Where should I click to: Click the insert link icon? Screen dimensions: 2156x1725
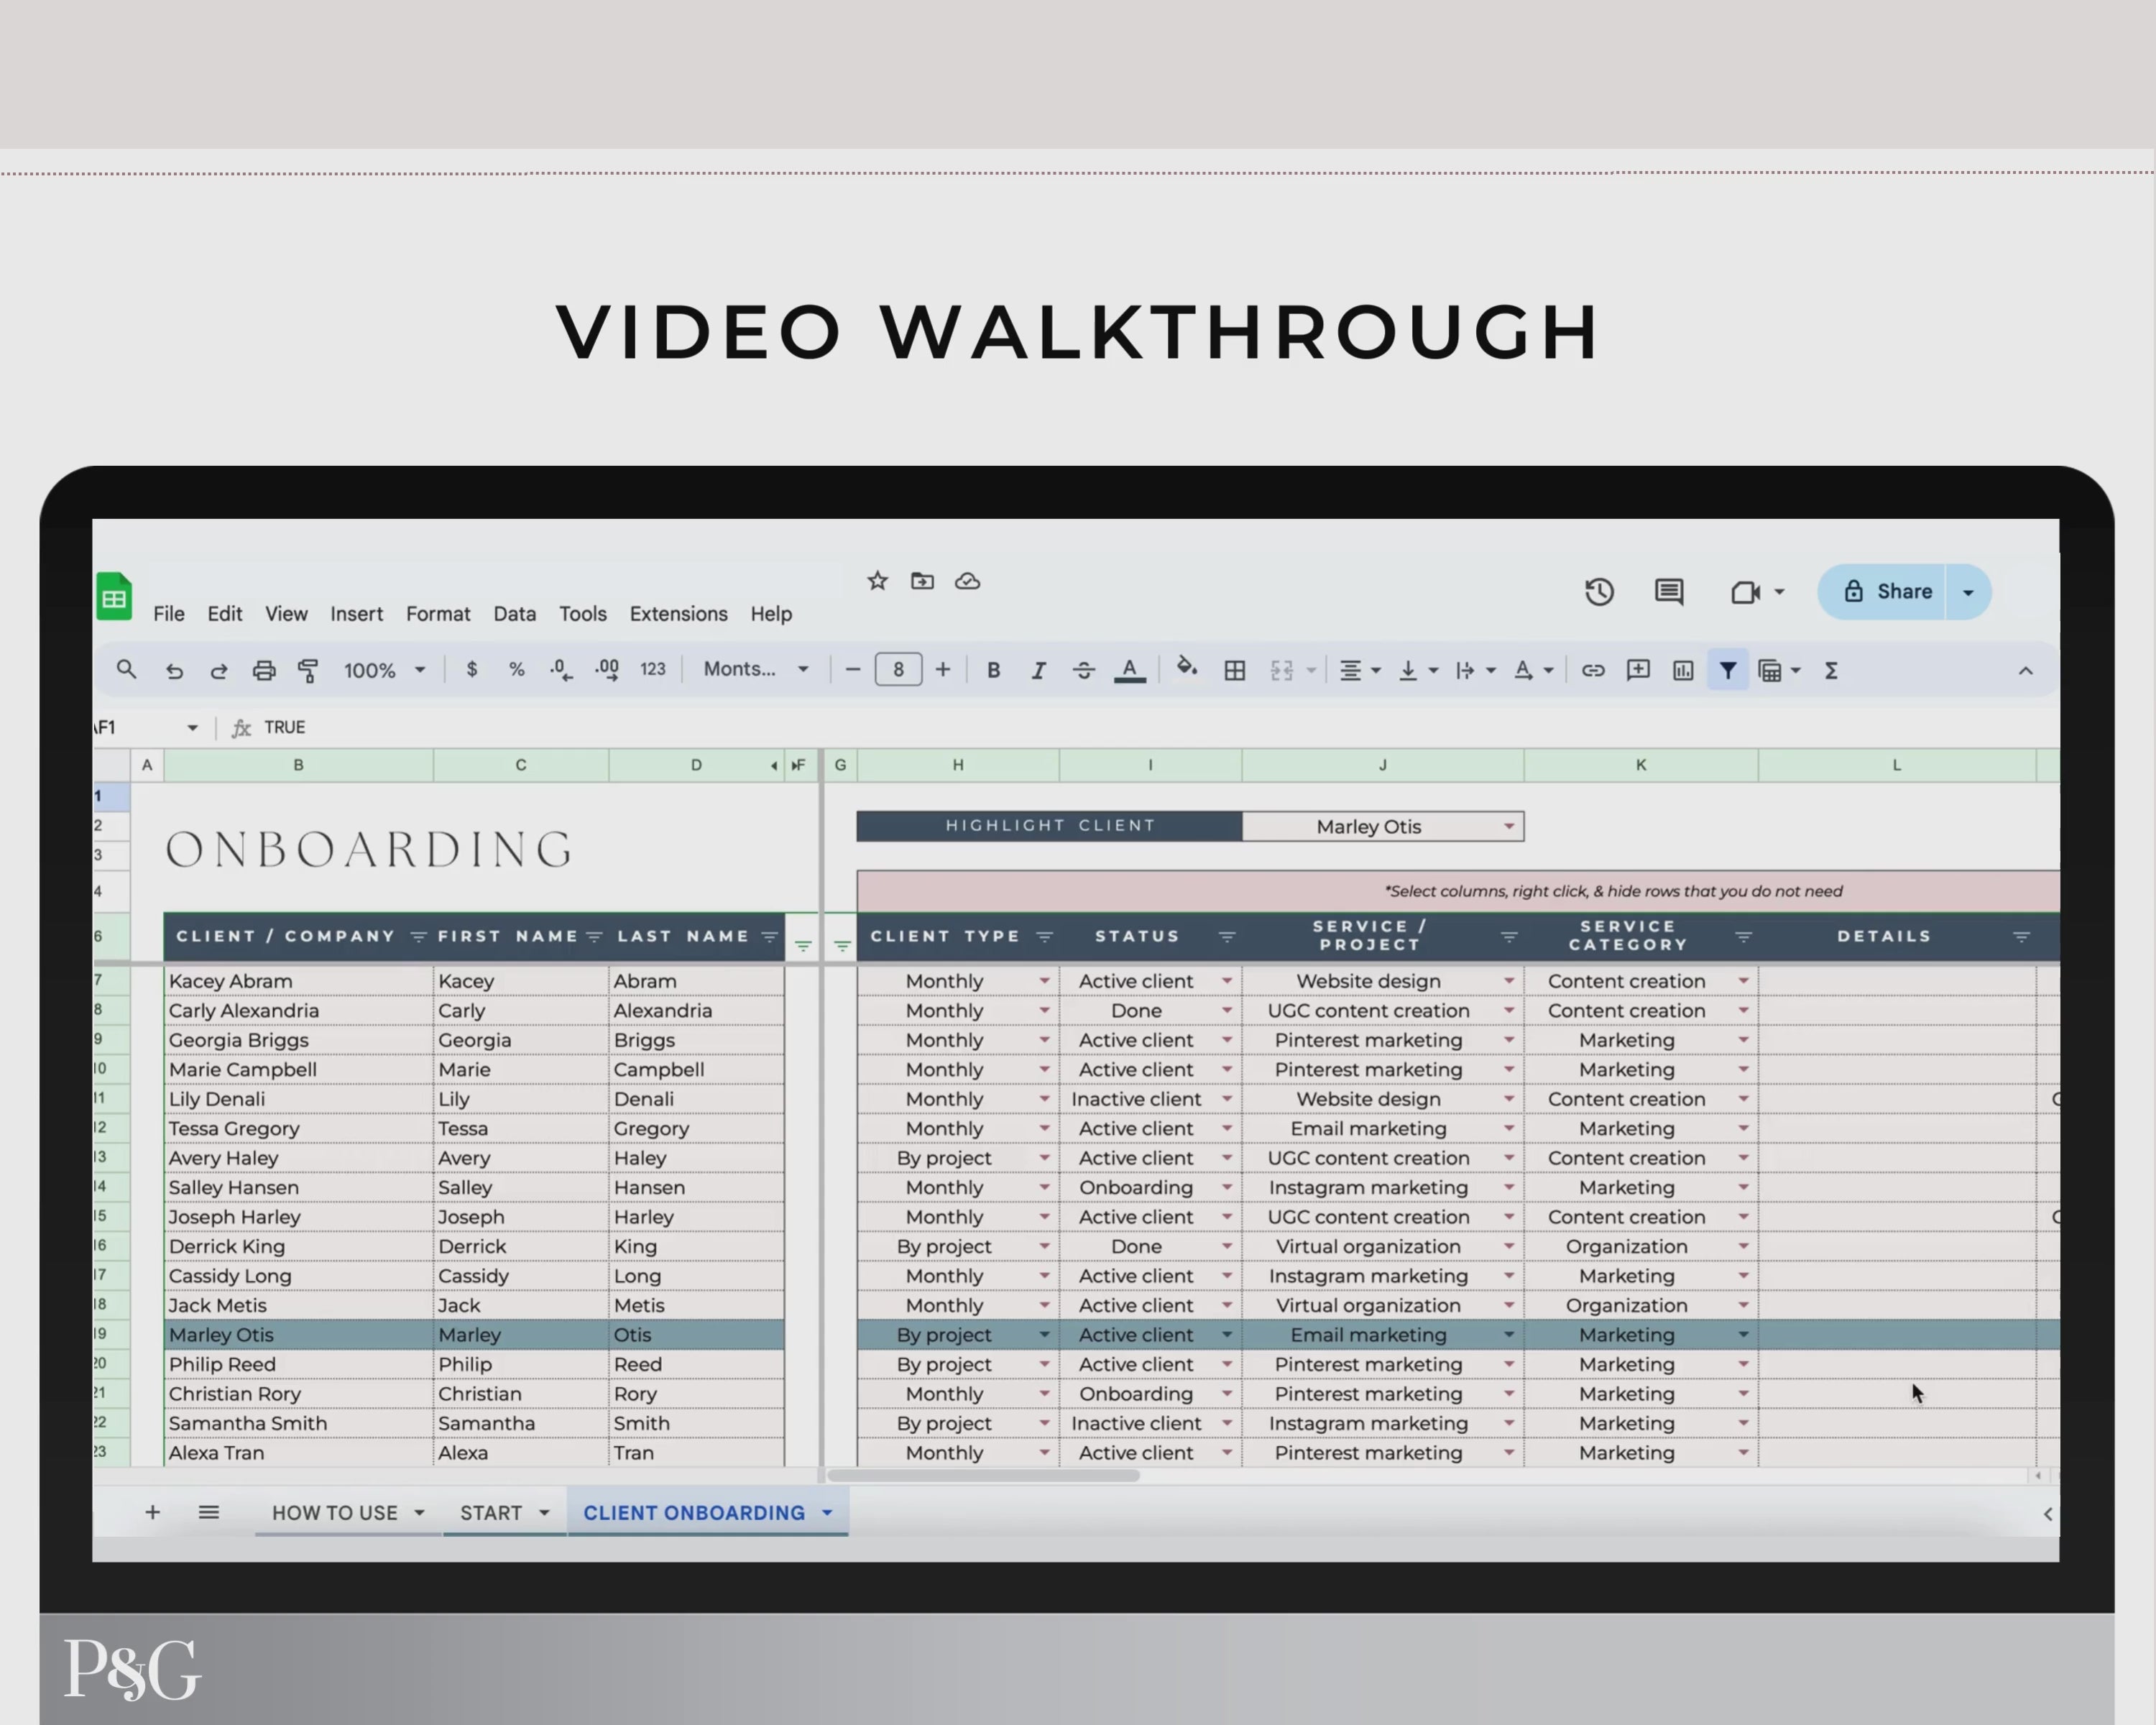1592,670
